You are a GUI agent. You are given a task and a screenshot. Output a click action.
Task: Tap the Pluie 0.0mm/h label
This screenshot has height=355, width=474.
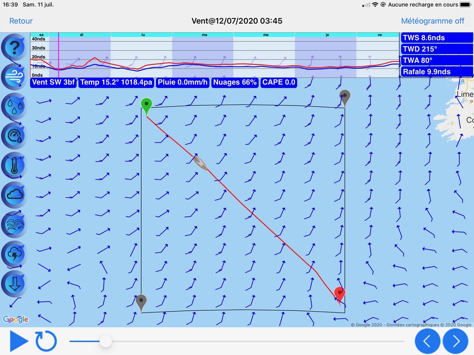click(x=182, y=82)
